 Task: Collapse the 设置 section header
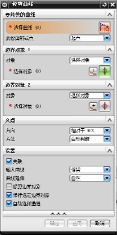pyautogui.click(x=110, y=151)
